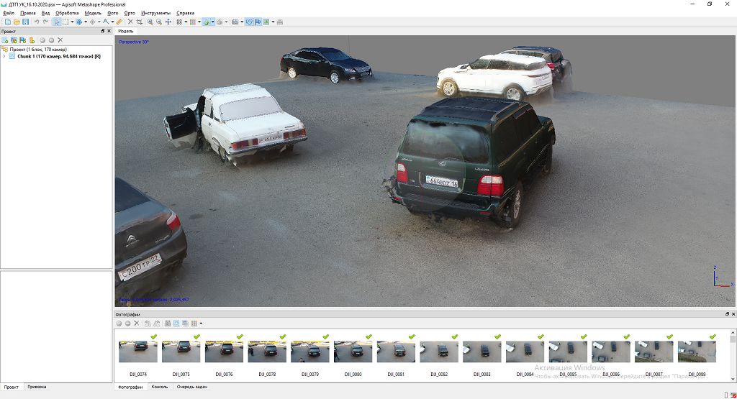Switch to the Очередь задач tab
The image size is (737, 399).
point(191,387)
